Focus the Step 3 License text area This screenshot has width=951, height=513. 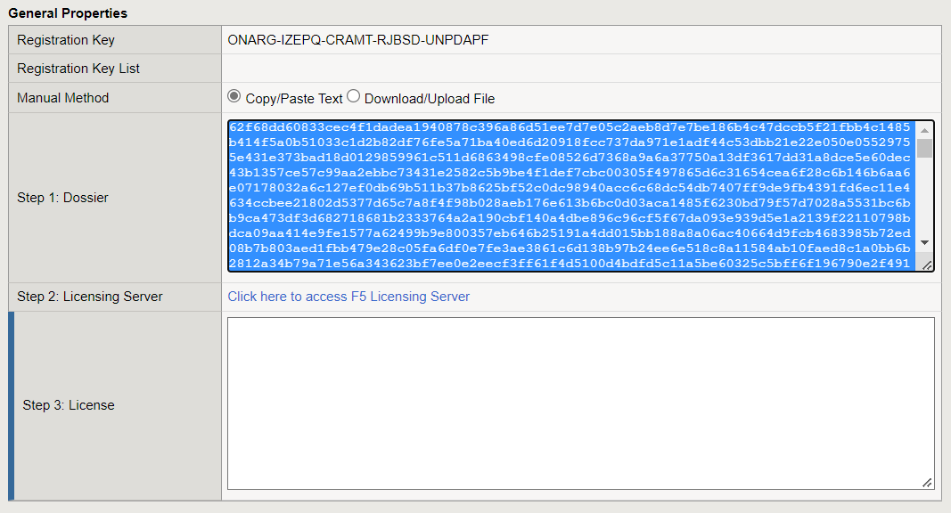point(580,403)
